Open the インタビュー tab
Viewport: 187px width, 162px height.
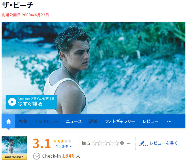point(46,121)
